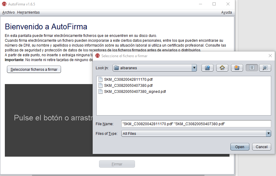Open the Ayuda menu in AutoFirma
This screenshot has height=176, width=276.
coord(226,12)
